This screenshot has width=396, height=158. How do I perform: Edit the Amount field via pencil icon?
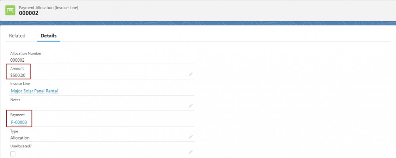click(x=191, y=74)
